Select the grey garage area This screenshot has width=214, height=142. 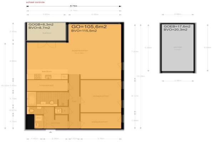point(177,53)
